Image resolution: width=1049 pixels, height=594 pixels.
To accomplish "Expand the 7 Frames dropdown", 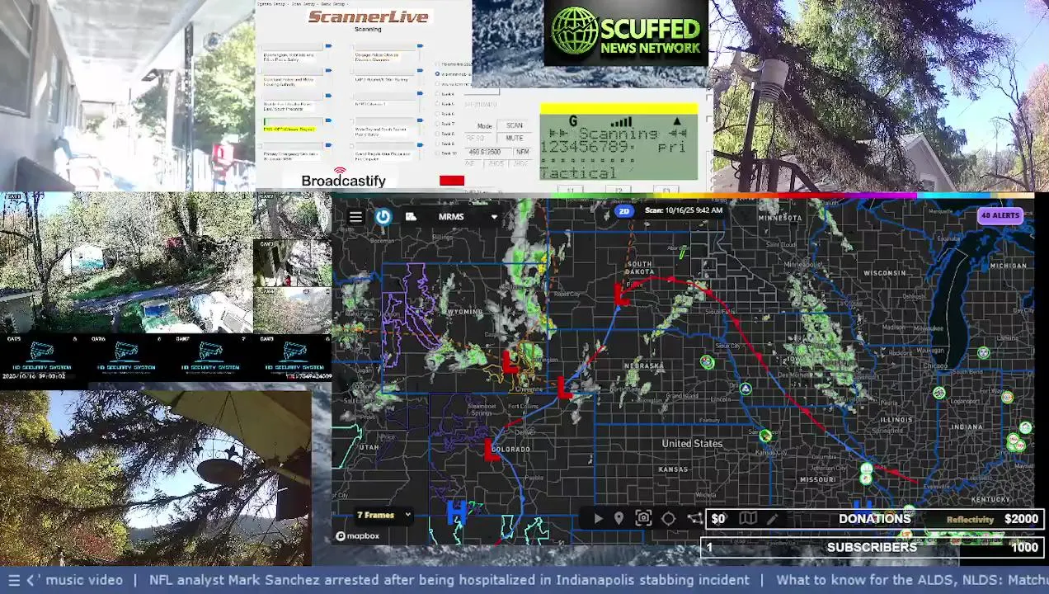I will pos(383,515).
